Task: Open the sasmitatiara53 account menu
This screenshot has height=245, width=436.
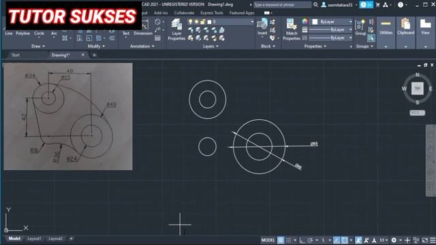Action: (339, 5)
